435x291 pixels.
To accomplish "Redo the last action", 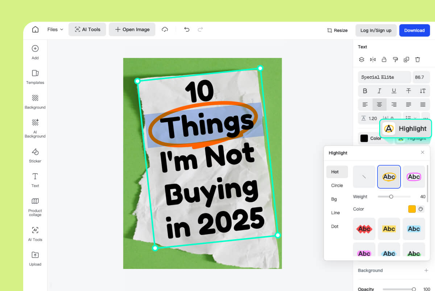I will [200, 30].
